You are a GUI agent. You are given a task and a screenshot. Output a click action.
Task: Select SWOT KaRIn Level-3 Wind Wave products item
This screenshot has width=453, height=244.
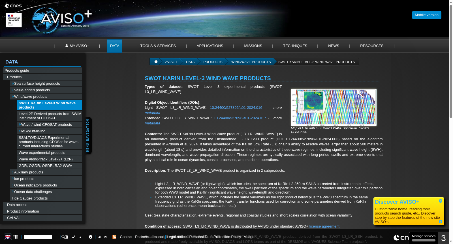pyautogui.click(x=50, y=105)
